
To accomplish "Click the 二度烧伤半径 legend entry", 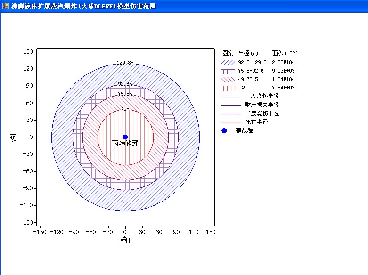I will (262, 113).
